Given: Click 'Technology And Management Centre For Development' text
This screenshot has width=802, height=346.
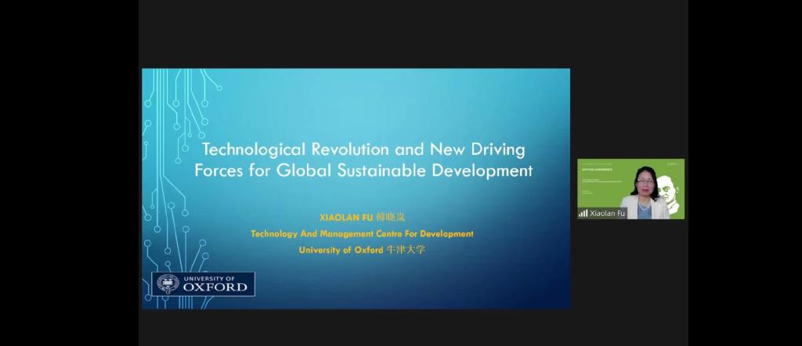Looking at the screenshot, I should click(x=362, y=233).
